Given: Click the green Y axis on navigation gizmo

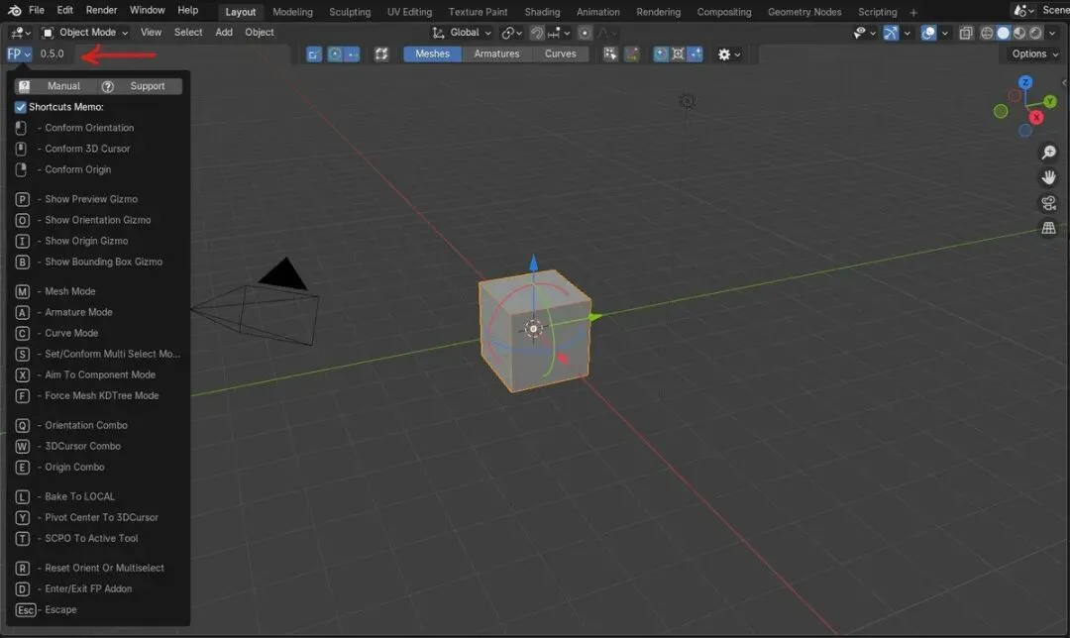Looking at the screenshot, I should click(x=1049, y=102).
